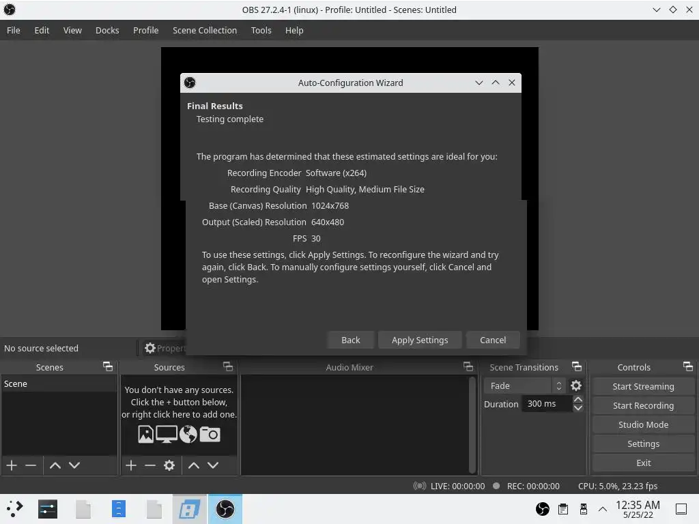Maximize the wizard dialog with up chevron
Viewport: 699px width, 524px height.
pos(496,83)
